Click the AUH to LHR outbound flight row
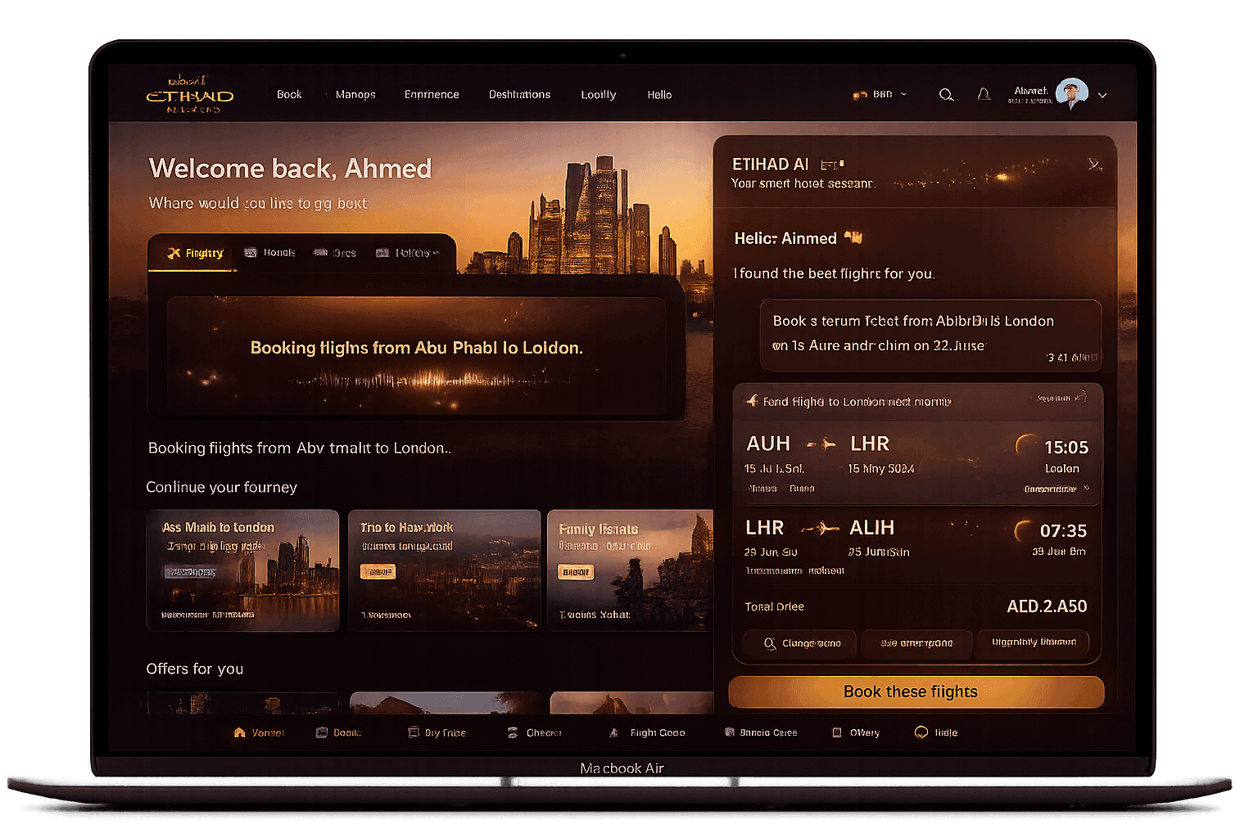 pyautogui.click(x=917, y=462)
